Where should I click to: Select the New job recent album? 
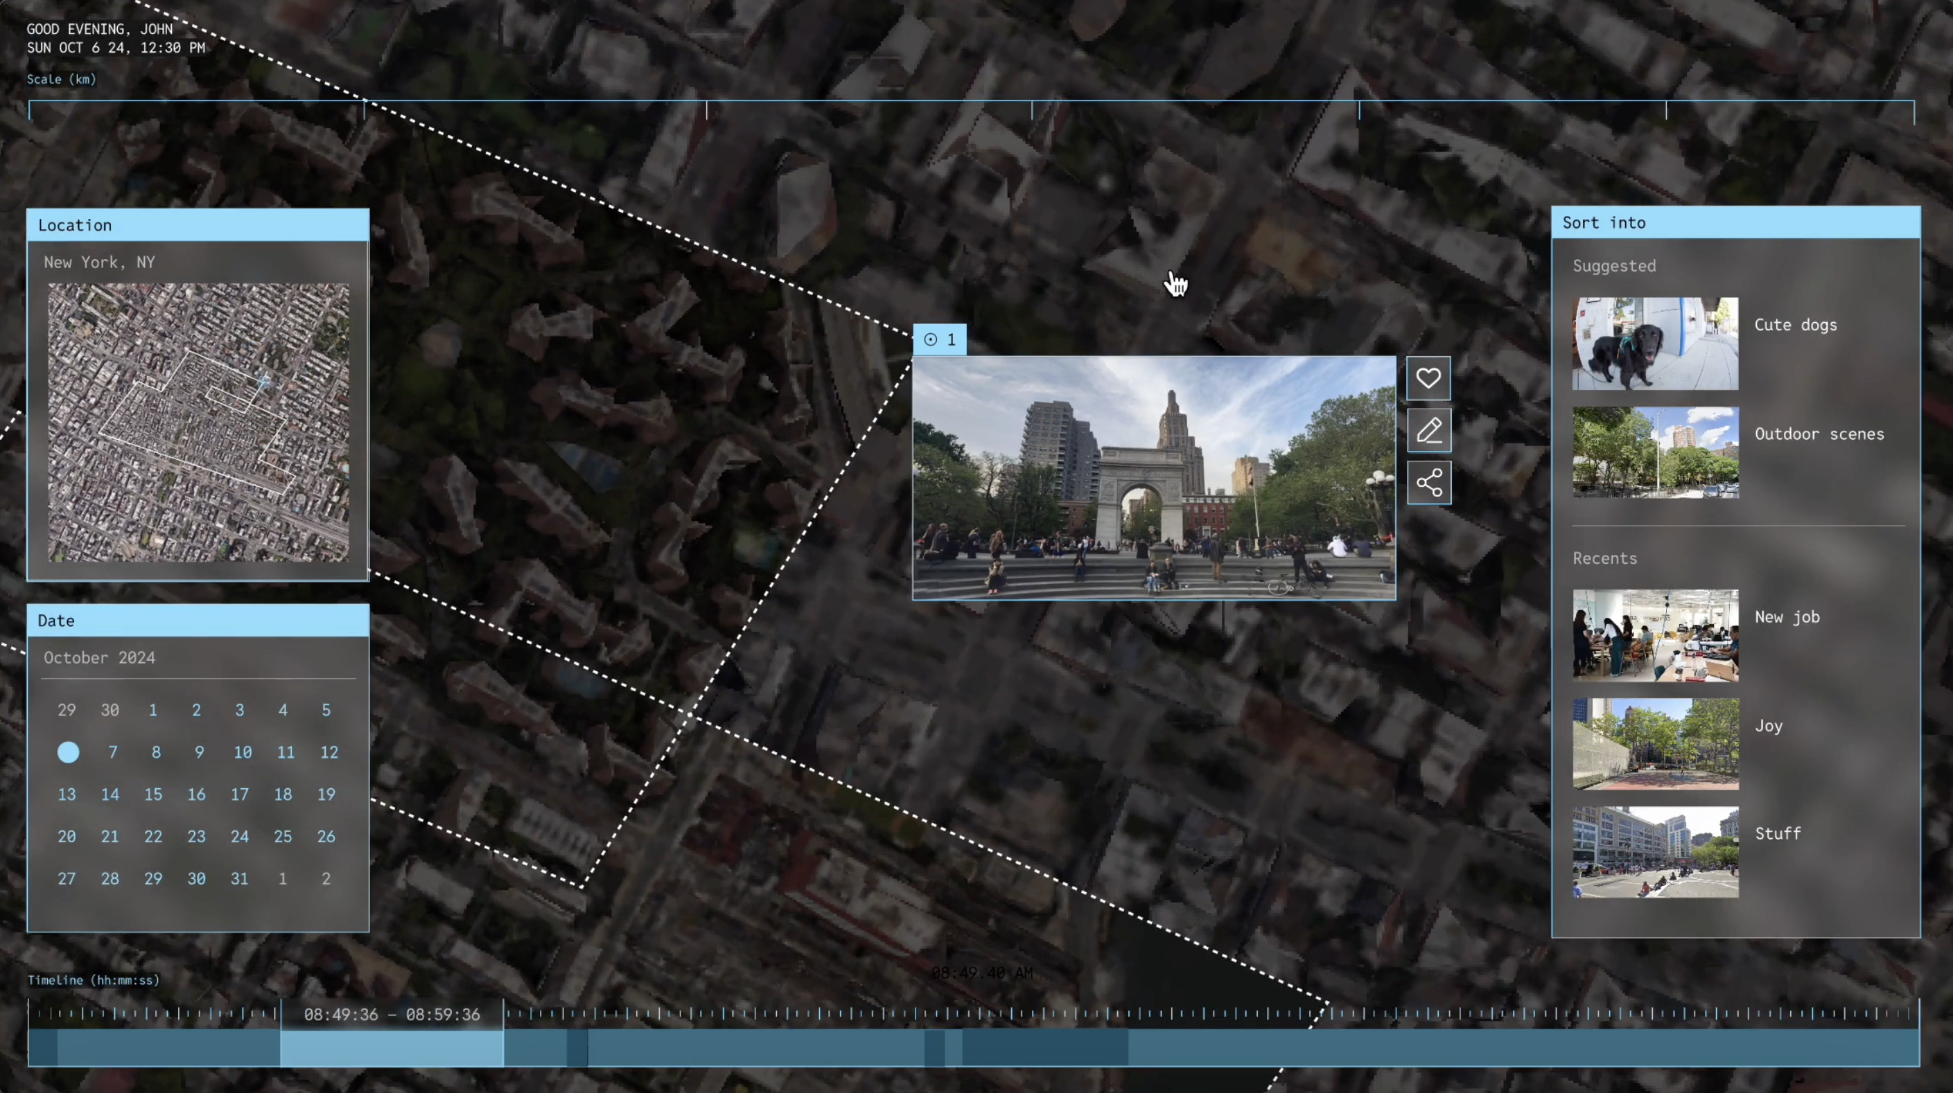click(x=1655, y=635)
